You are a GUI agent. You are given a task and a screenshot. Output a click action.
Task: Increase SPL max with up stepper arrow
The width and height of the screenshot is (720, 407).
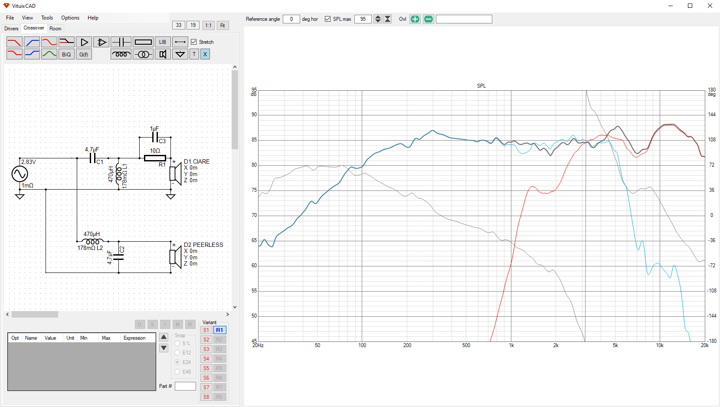coord(378,17)
